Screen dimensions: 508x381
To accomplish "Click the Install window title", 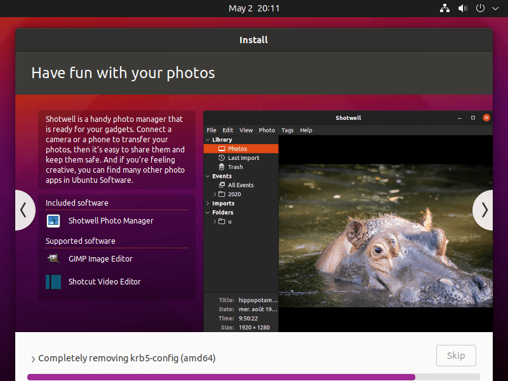I will pos(253,40).
